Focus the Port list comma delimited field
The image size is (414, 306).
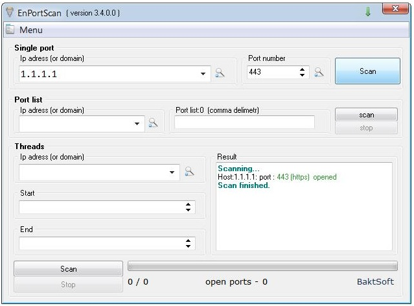[244, 122]
